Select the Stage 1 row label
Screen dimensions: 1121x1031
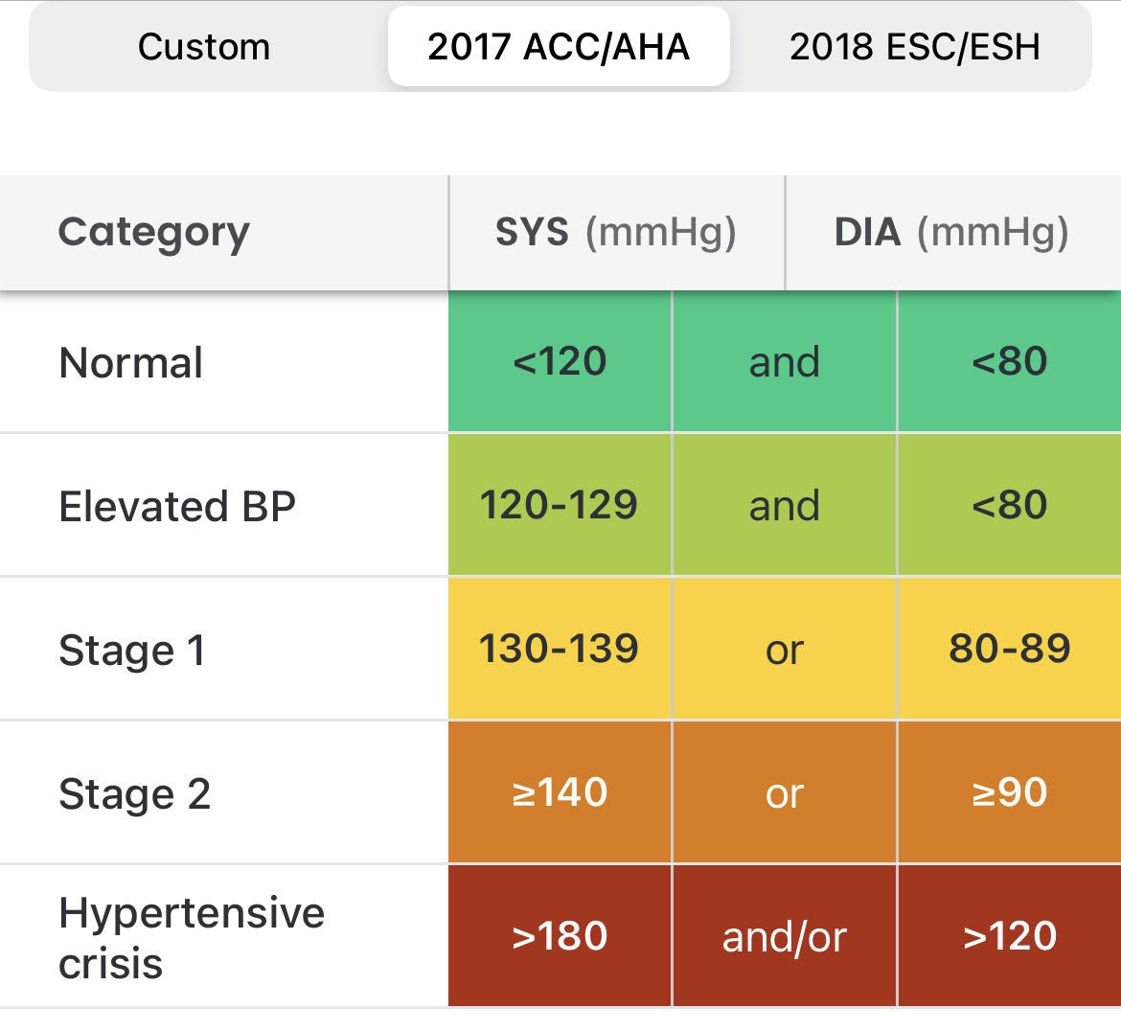132,650
